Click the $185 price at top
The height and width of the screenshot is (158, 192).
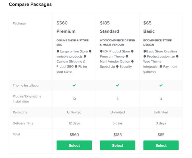point(105,23)
